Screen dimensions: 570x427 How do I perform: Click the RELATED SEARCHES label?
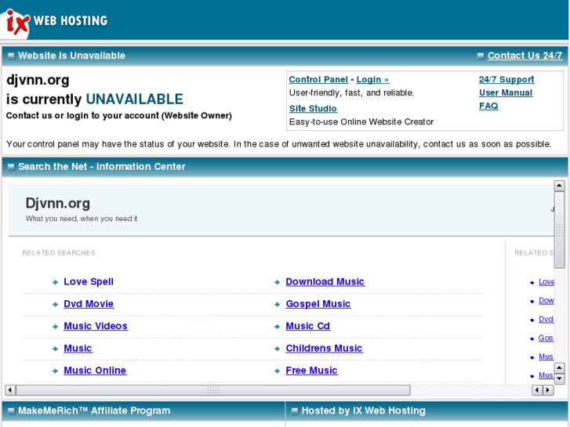pyautogui.click(x=59, y=253)
